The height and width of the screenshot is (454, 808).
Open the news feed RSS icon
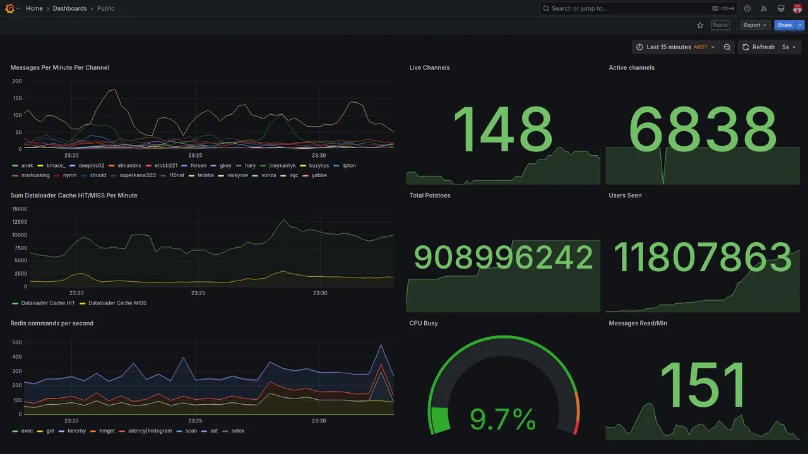(x=764, y=9)
